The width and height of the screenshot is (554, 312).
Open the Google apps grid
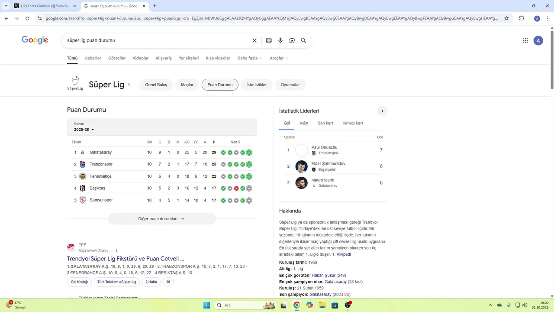525,40
